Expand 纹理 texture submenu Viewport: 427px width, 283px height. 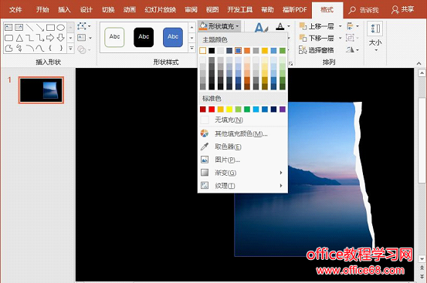point(242,186)
